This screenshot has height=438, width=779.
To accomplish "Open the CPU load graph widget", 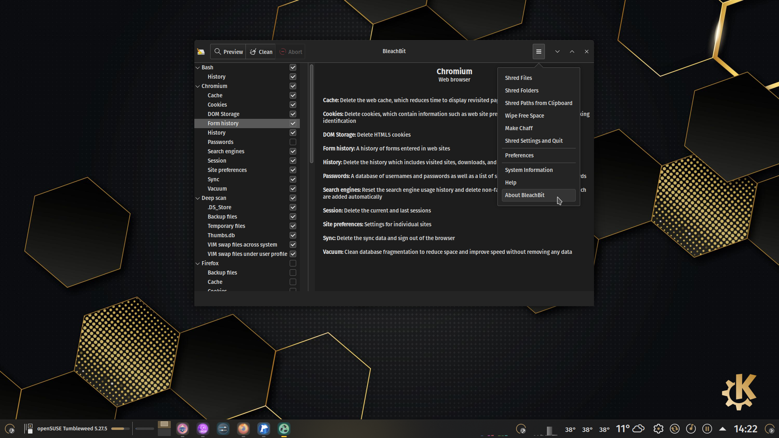I will (x=546, y=430).
